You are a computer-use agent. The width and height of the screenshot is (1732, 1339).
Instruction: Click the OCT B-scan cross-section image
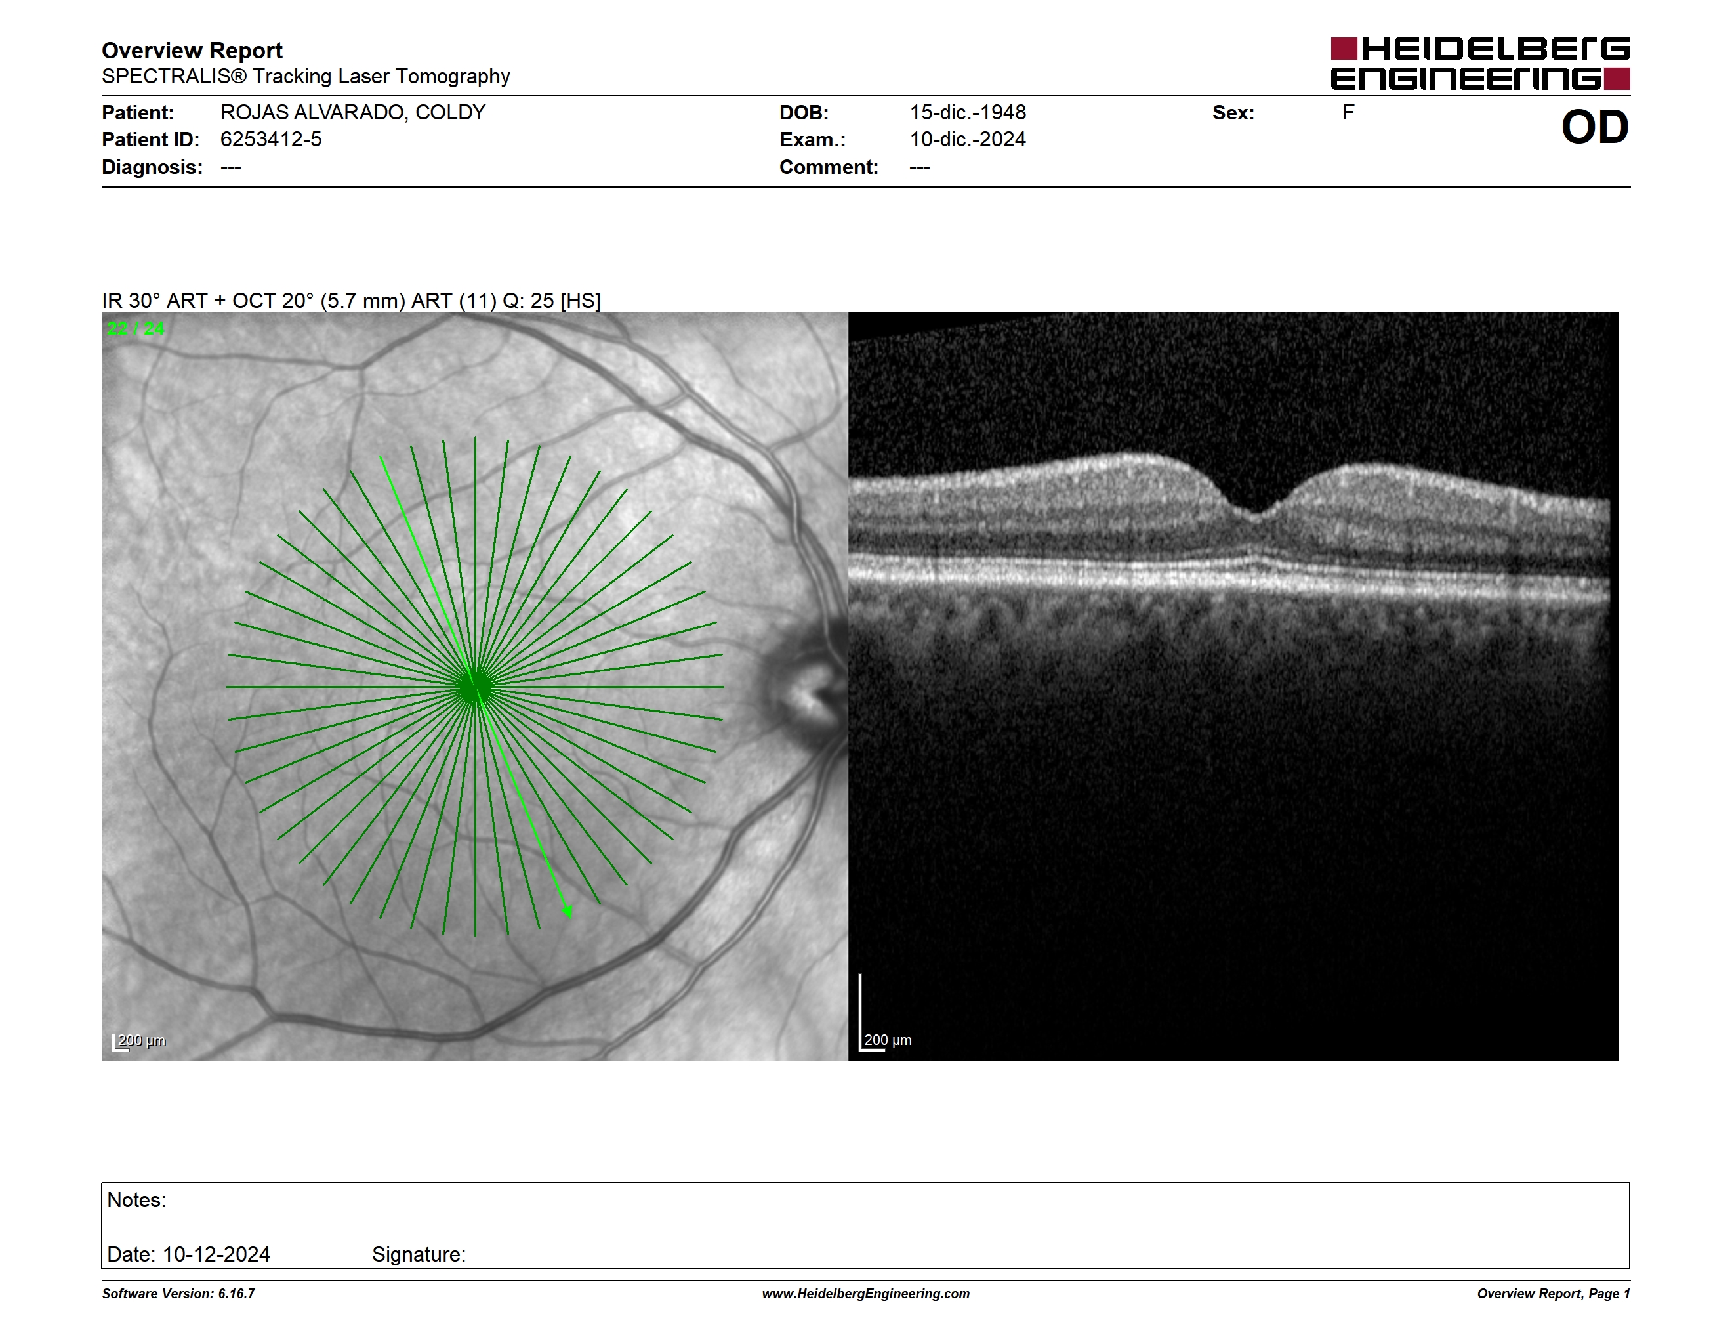tap(1233, 686)
